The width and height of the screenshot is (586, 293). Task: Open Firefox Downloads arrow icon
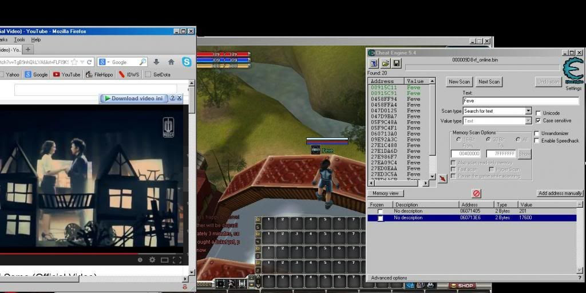pyautogui.click(x=156, y=62)
